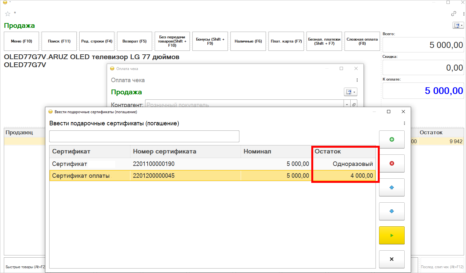Viewport: 466px width, 273px height.
Task: Copy link via chain icon
Action: click(x=454, y=14)
